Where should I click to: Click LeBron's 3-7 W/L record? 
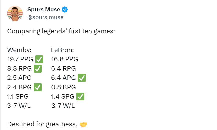[x=63, y=106]
